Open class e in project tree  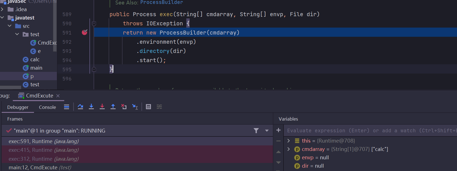(x=36, y=51)
